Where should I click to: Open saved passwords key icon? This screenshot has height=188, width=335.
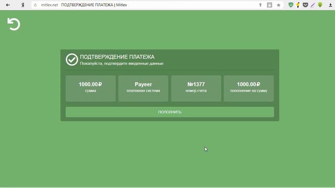[260, 5]
